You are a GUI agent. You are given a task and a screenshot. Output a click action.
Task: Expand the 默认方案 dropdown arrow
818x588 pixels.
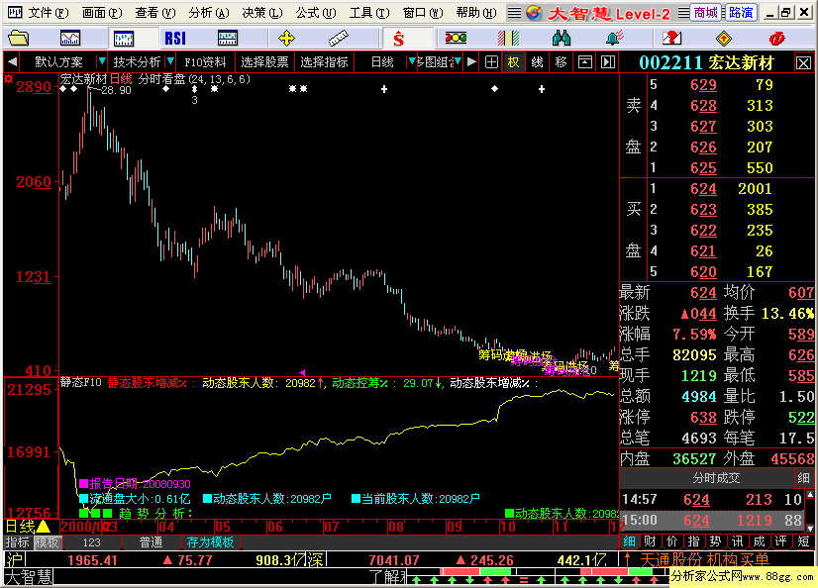(x=102, y=61)
